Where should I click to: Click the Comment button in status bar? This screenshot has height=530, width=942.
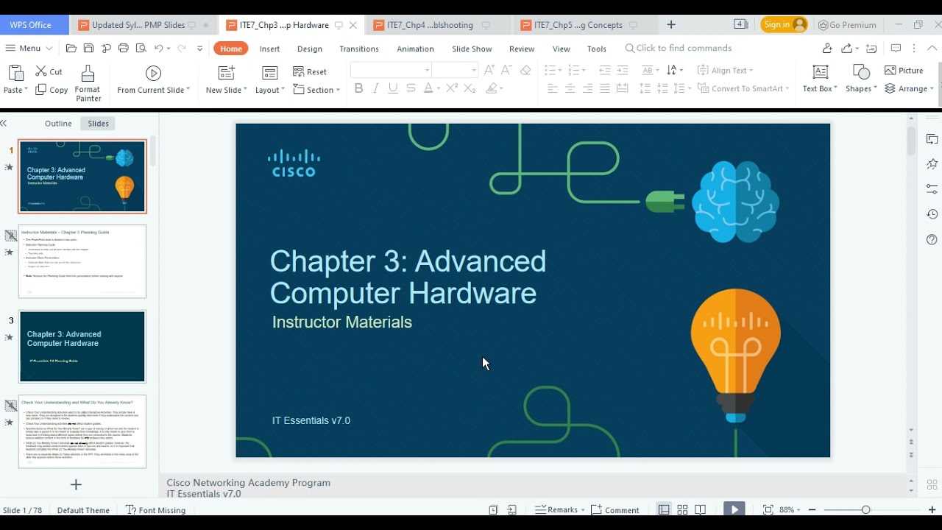tap(615, 509)
